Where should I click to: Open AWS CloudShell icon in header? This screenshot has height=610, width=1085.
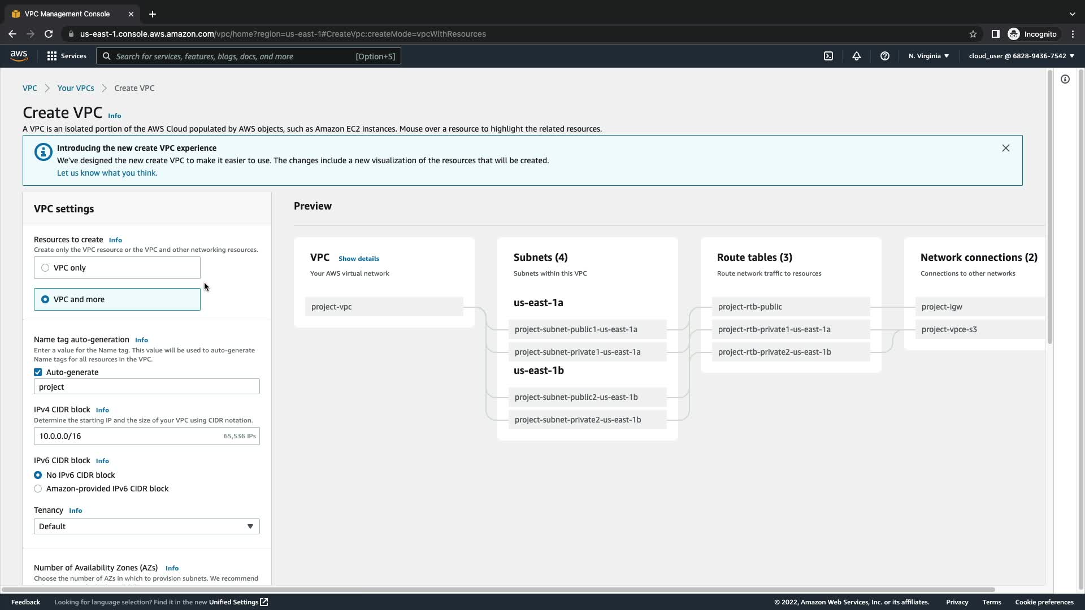[x=828, y=56]
